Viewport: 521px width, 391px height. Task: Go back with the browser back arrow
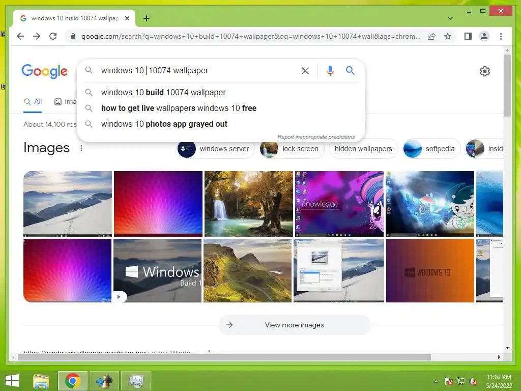(x=20, y=36)
